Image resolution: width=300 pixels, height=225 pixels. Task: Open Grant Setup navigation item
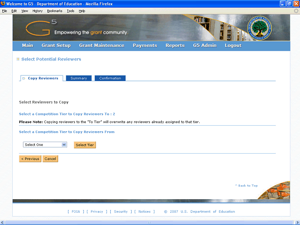(x=56, y=45)
